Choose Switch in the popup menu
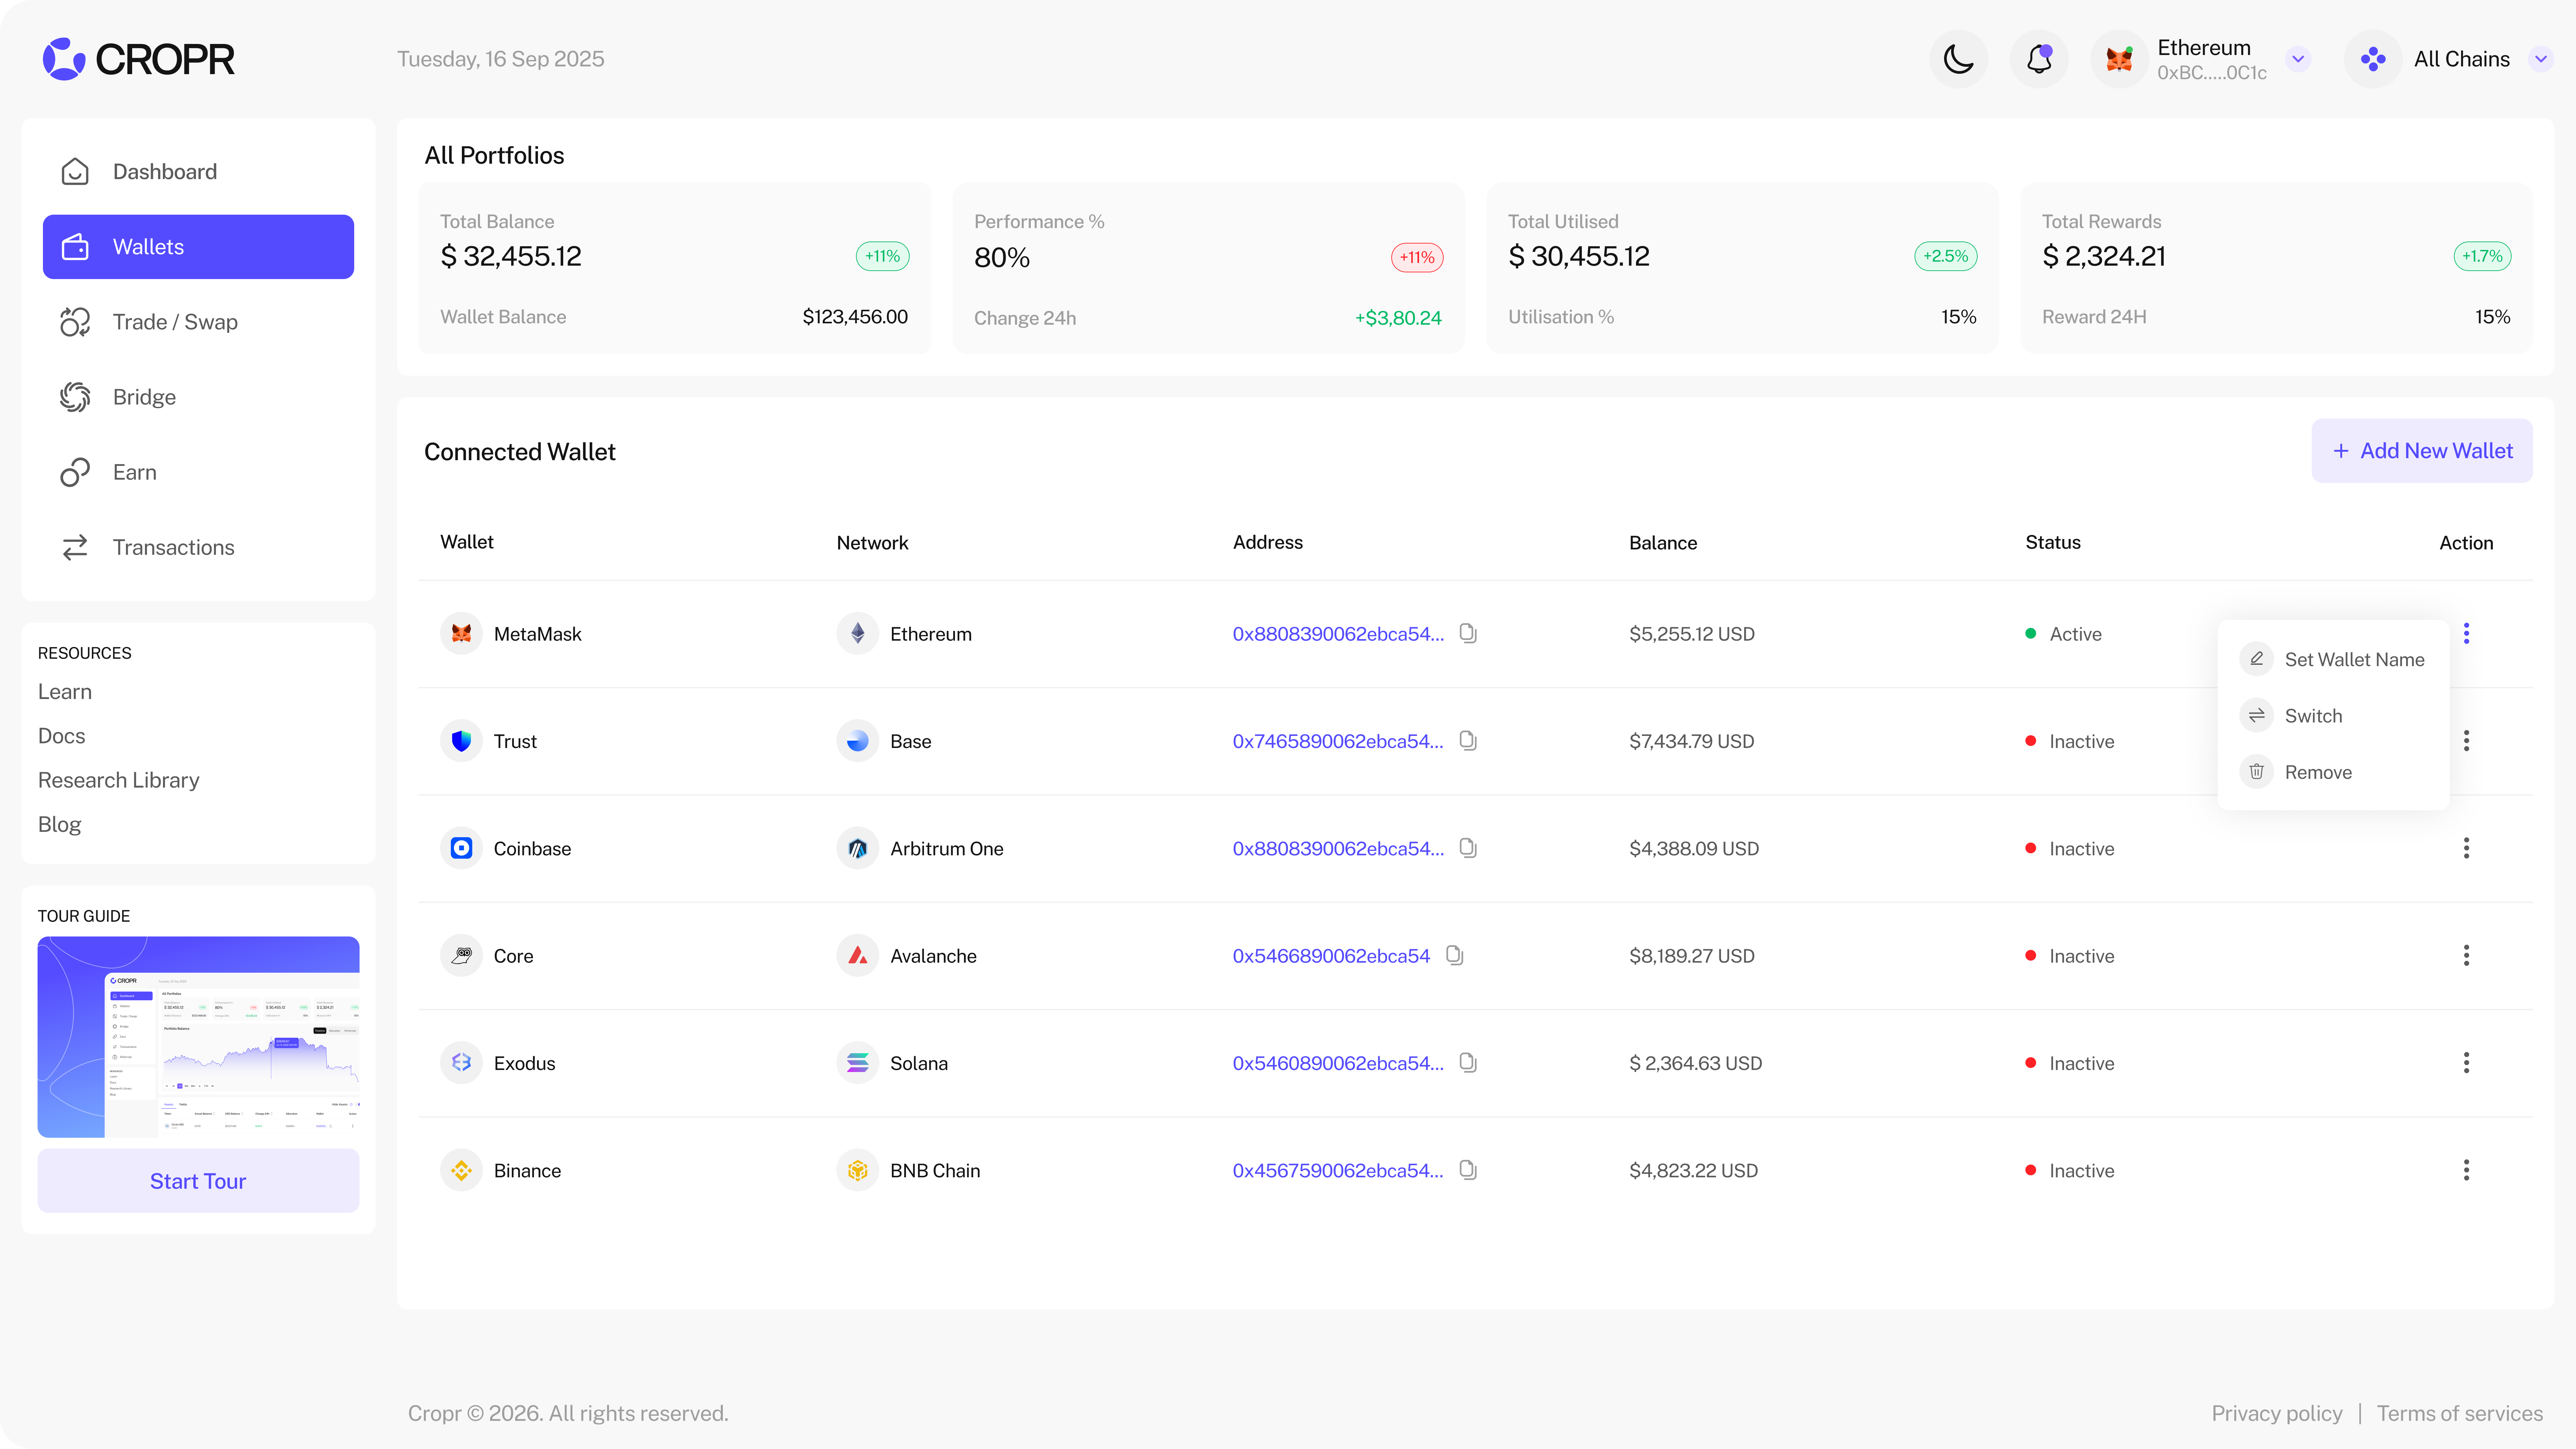The height and width of the screenshot is (1449, 2576). tap(2333, 716)
